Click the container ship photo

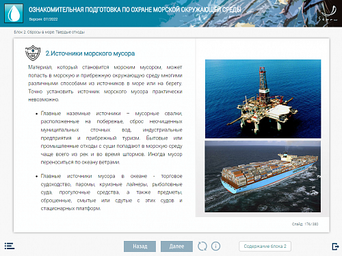[263, 177]
